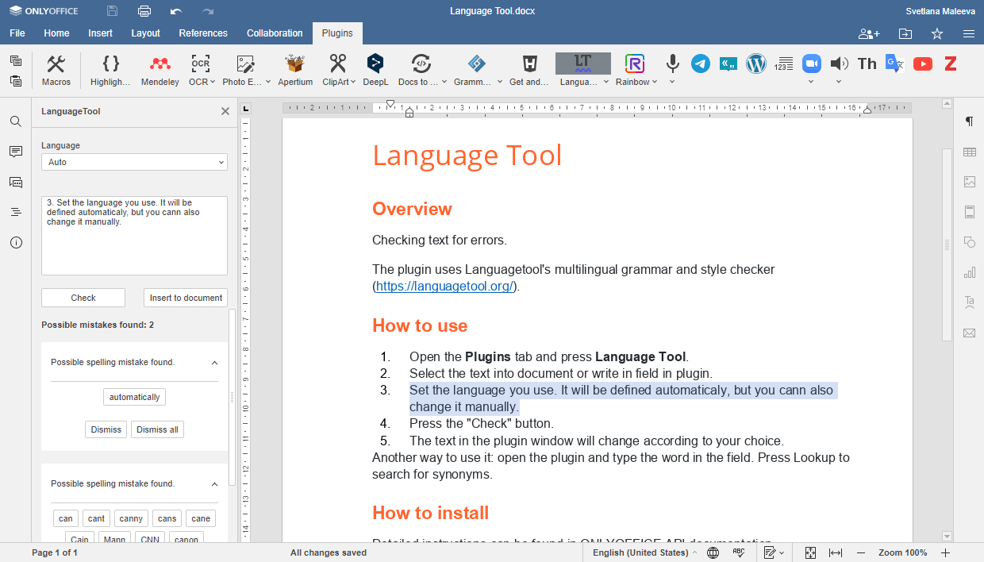Viewport: 984px width, 562px height.
Task: Switch to the References tab
Action: pyautogui.click(x=203, y=33)
